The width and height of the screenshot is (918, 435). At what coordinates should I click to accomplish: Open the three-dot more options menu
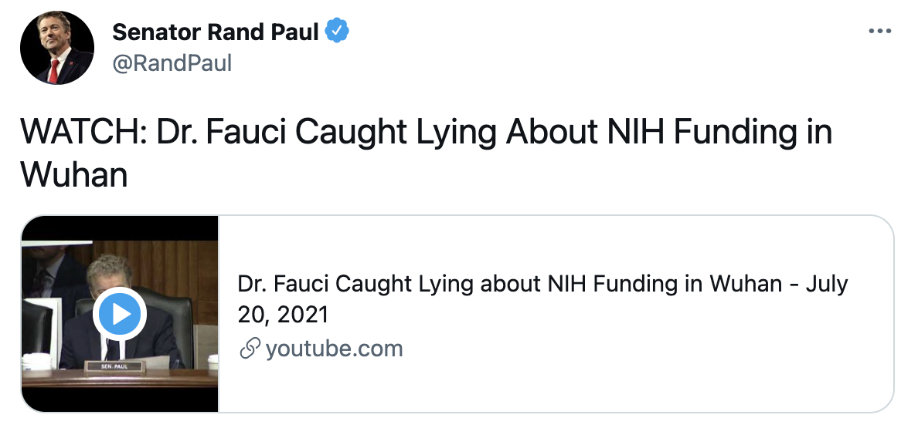880,32
